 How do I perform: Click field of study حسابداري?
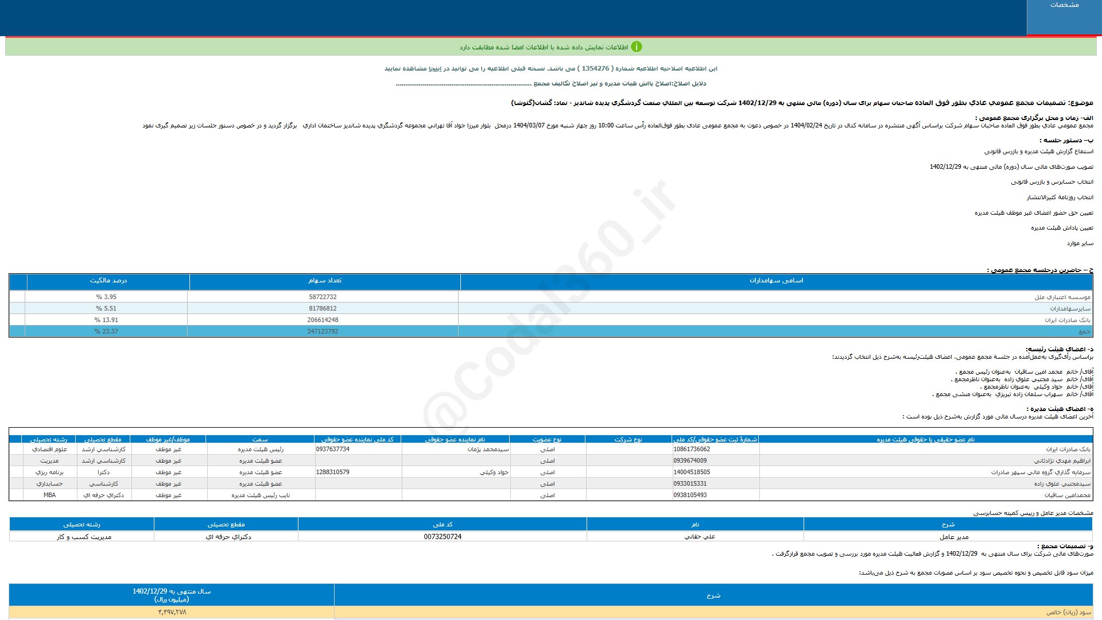[49, 484]
